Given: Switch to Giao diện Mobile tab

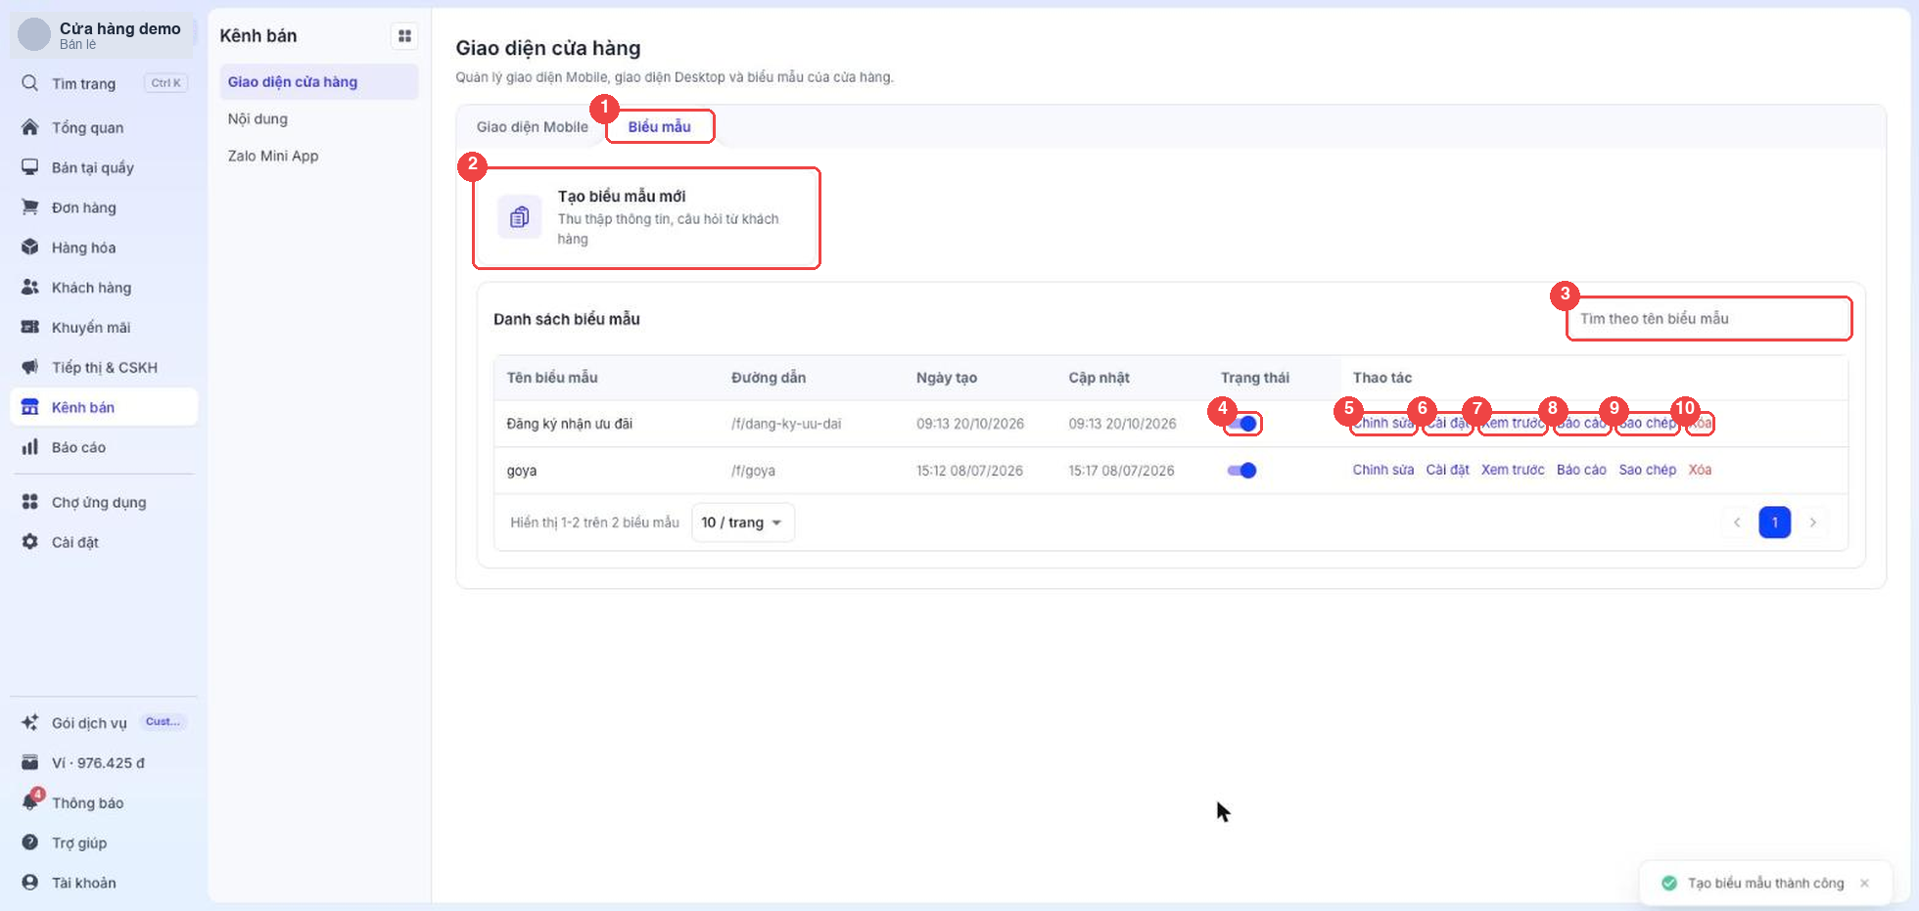Looking at the screenshot, I should pyautogui.click(x=533, y=127).
